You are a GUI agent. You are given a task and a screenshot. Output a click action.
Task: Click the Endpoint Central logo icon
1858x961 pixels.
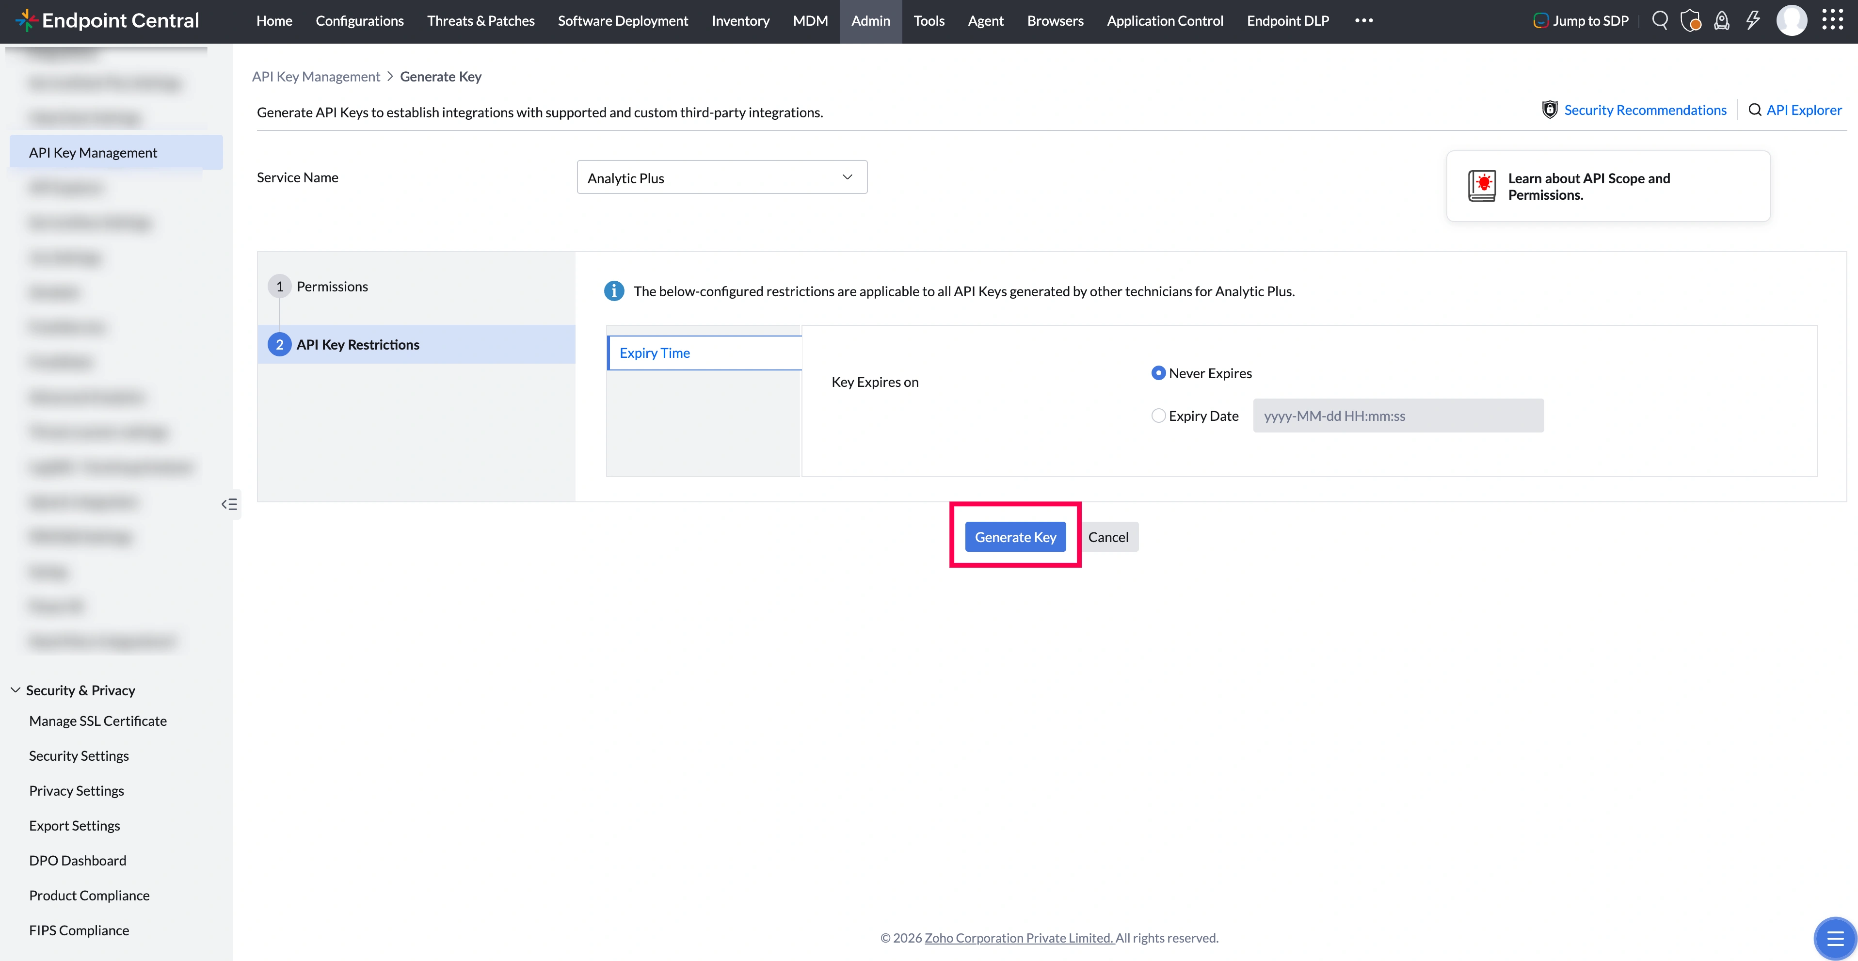tap(26, 20)
